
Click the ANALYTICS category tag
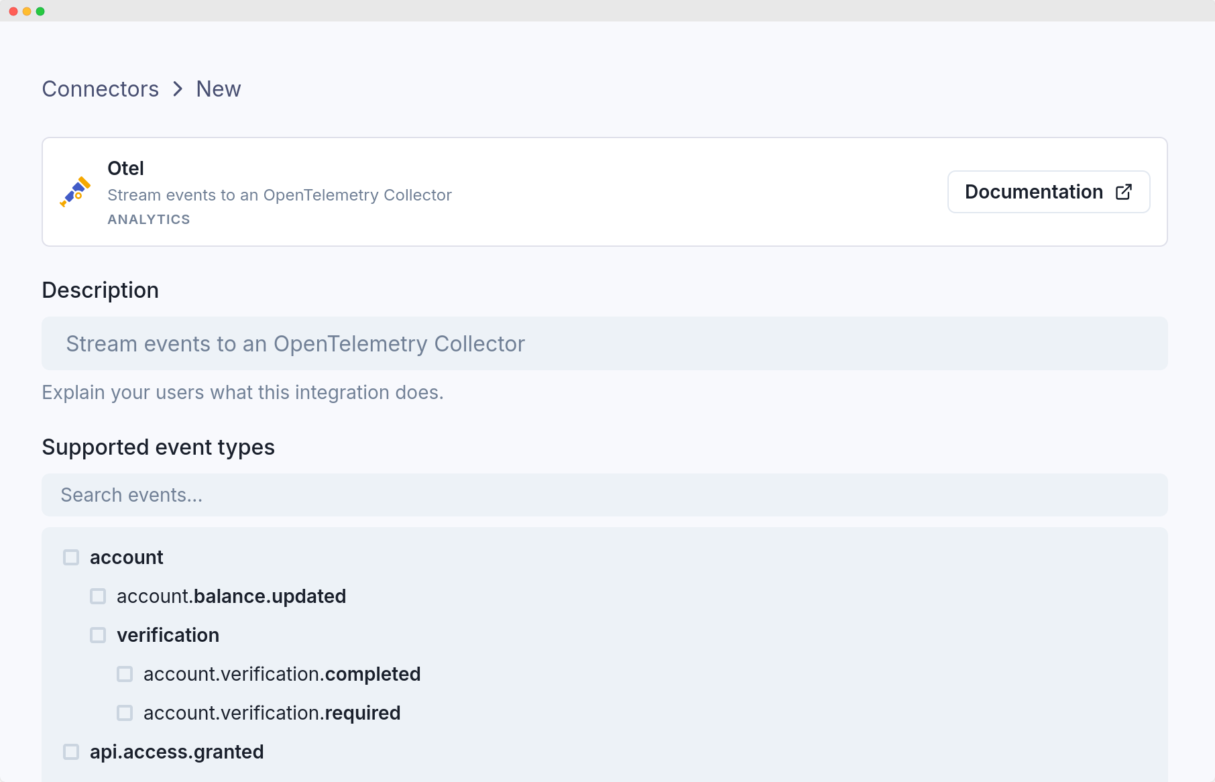click(149, 219)
